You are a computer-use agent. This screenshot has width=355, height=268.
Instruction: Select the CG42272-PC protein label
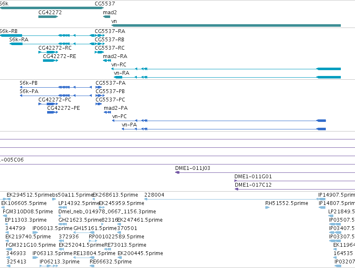pos(55,100)
